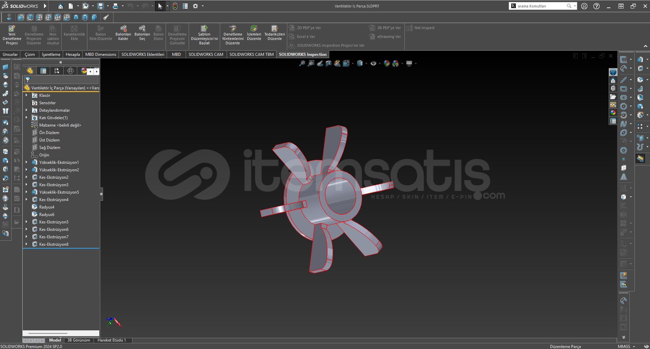The height and width of the screenshot is (349, 650).
Task: Click İşlemleri Düzenle button
Action: pos(254,32)
